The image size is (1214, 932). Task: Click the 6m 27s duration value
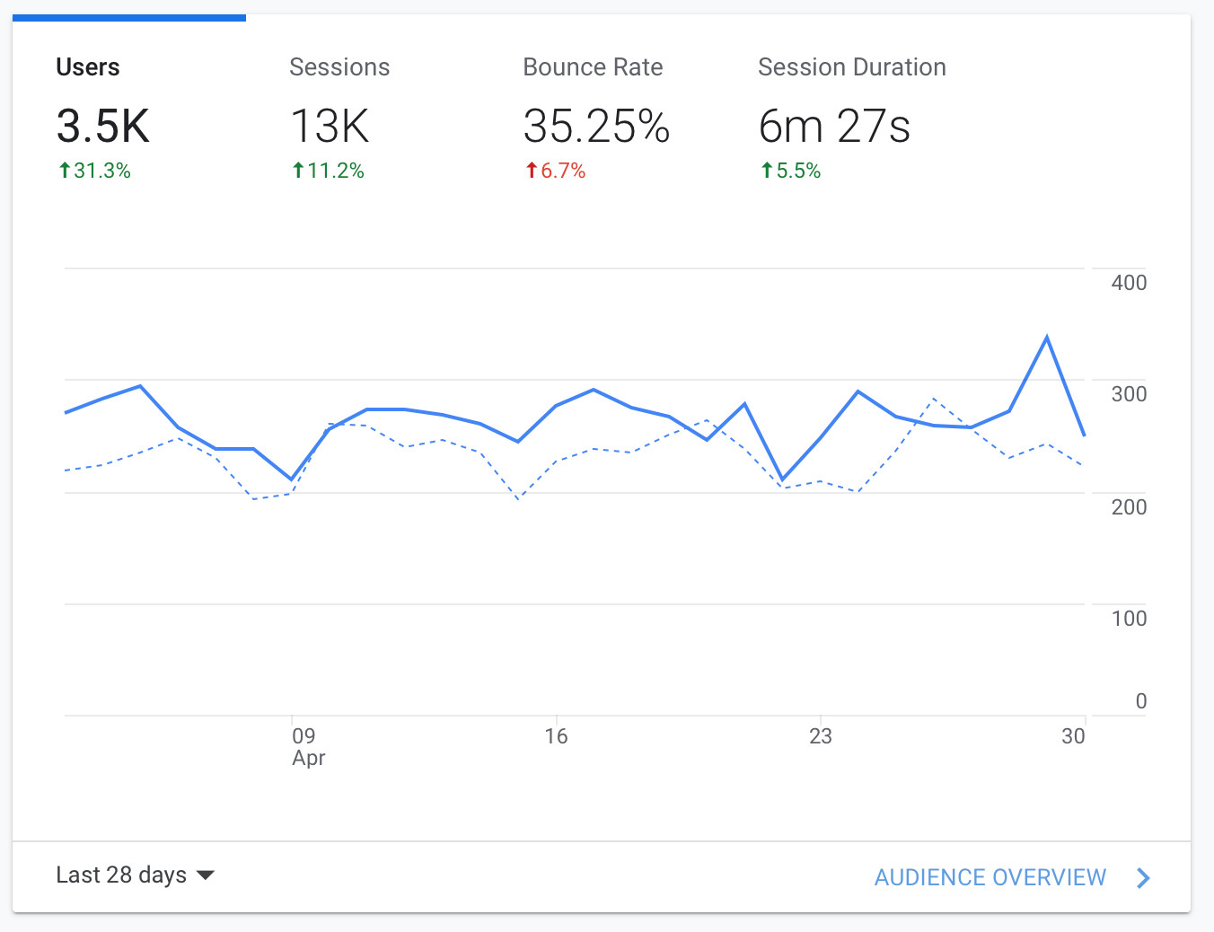click(834, 126)
